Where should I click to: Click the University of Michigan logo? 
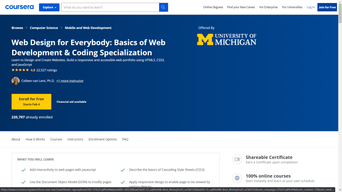(x=227, y=39)
